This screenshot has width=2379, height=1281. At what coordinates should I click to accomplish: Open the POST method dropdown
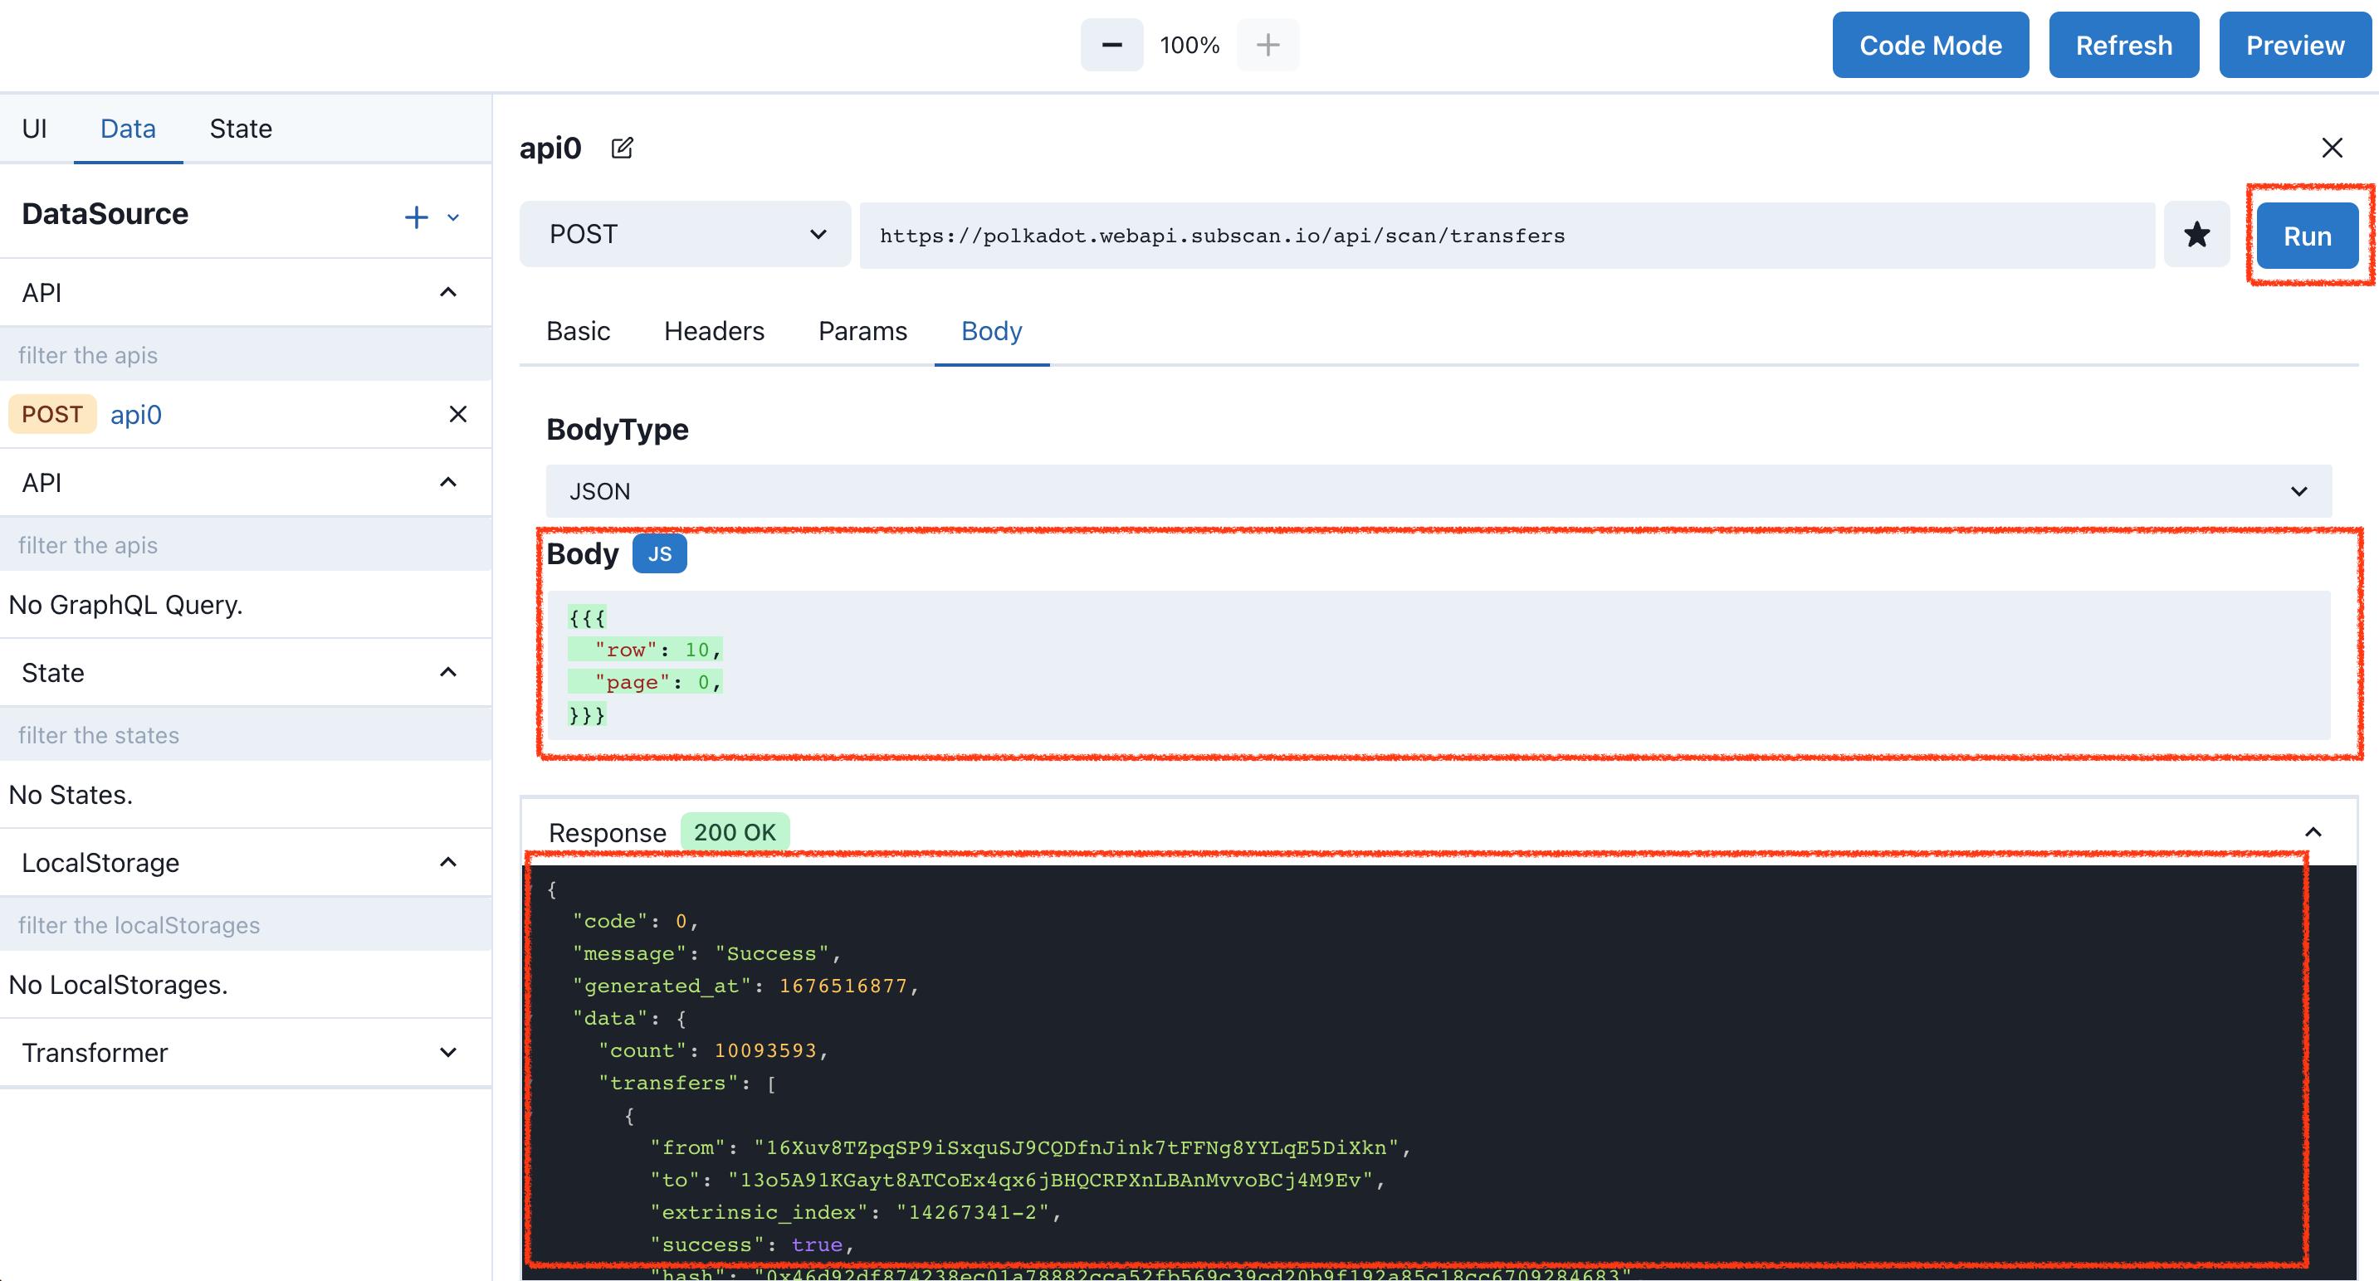coord(686,235)
